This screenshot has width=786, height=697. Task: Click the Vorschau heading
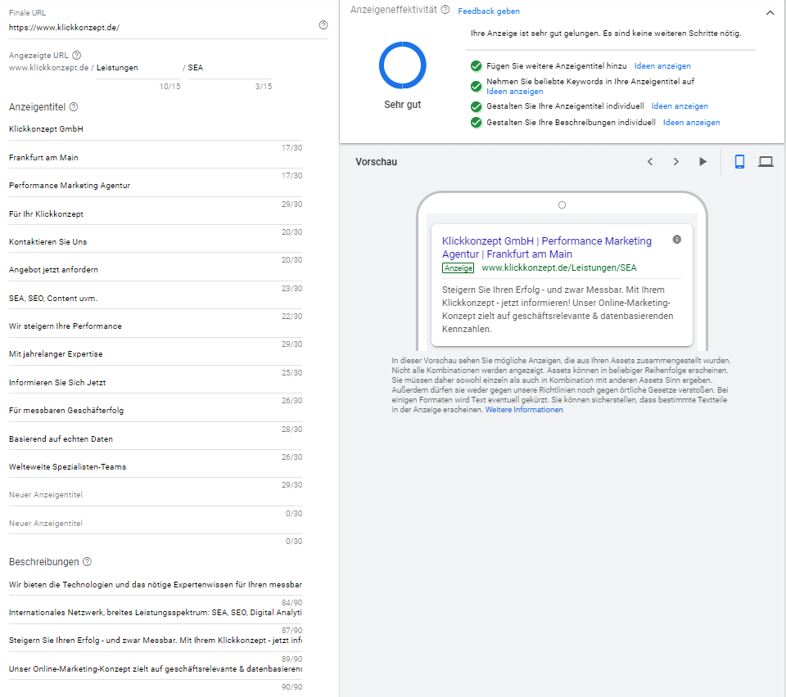[x=376, y=162]
